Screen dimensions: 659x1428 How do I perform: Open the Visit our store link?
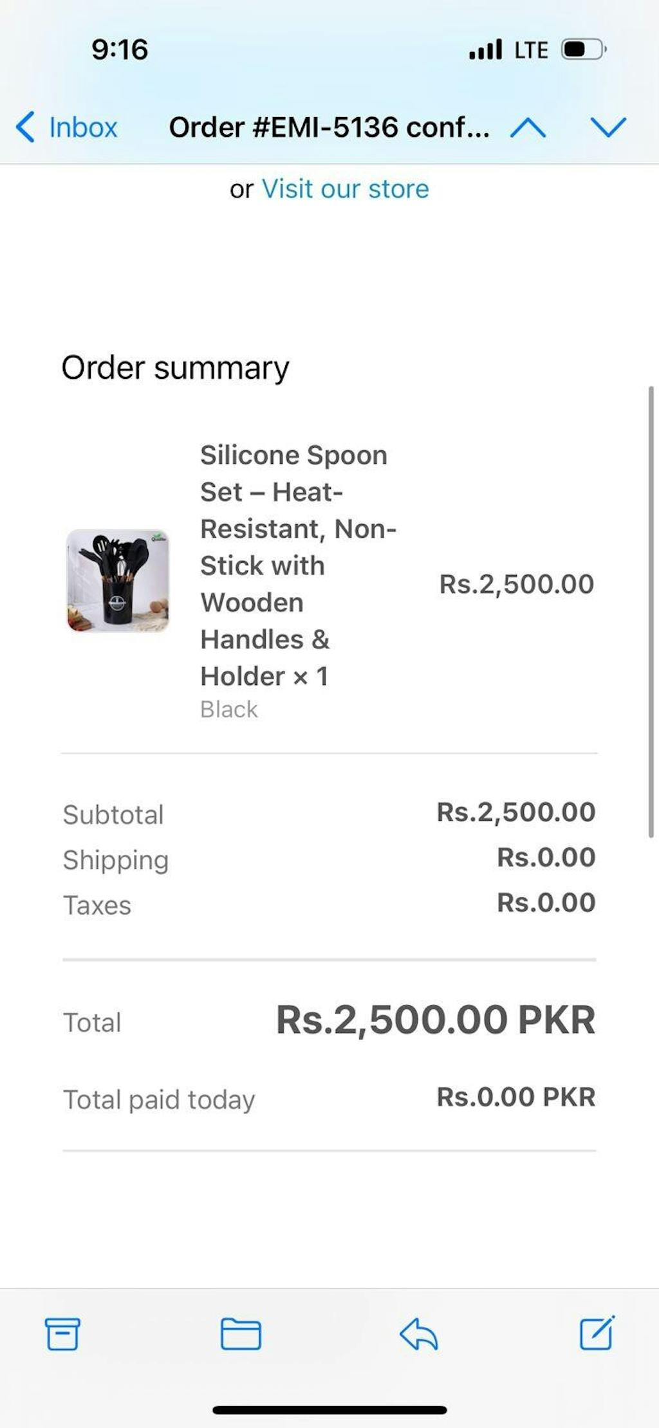point(345,189)
